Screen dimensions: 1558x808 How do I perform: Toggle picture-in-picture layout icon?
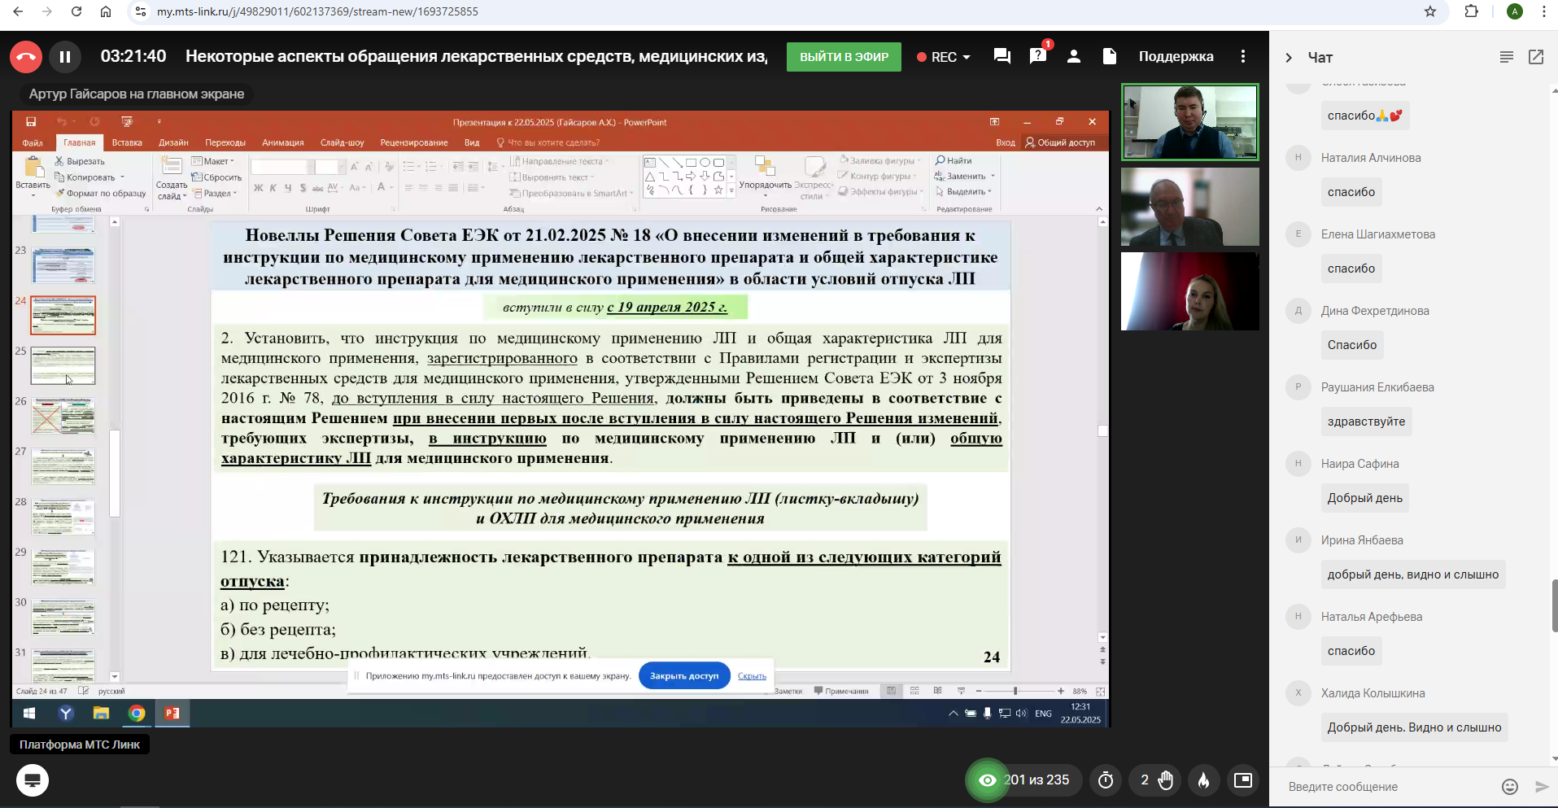[x=1243, y=780]
